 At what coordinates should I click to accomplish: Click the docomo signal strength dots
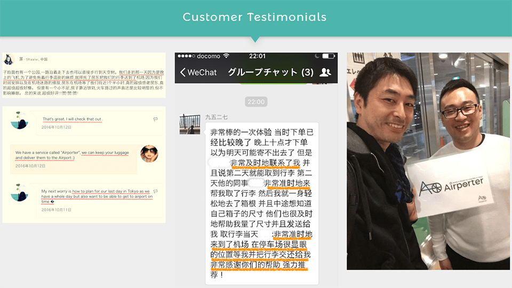click(186, 56)
